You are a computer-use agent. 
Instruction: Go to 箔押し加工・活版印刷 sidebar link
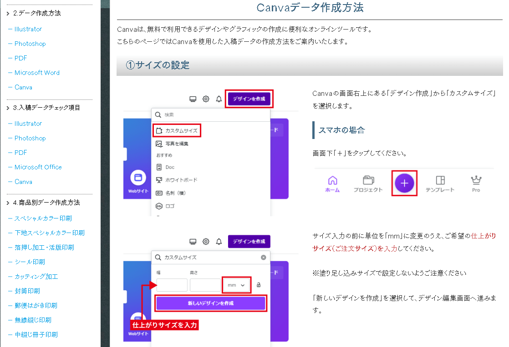tap(44, 248)
